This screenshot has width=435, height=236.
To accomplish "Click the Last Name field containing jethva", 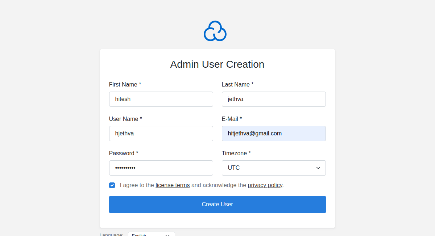I will pyautogui.click(x=273, y=99).
